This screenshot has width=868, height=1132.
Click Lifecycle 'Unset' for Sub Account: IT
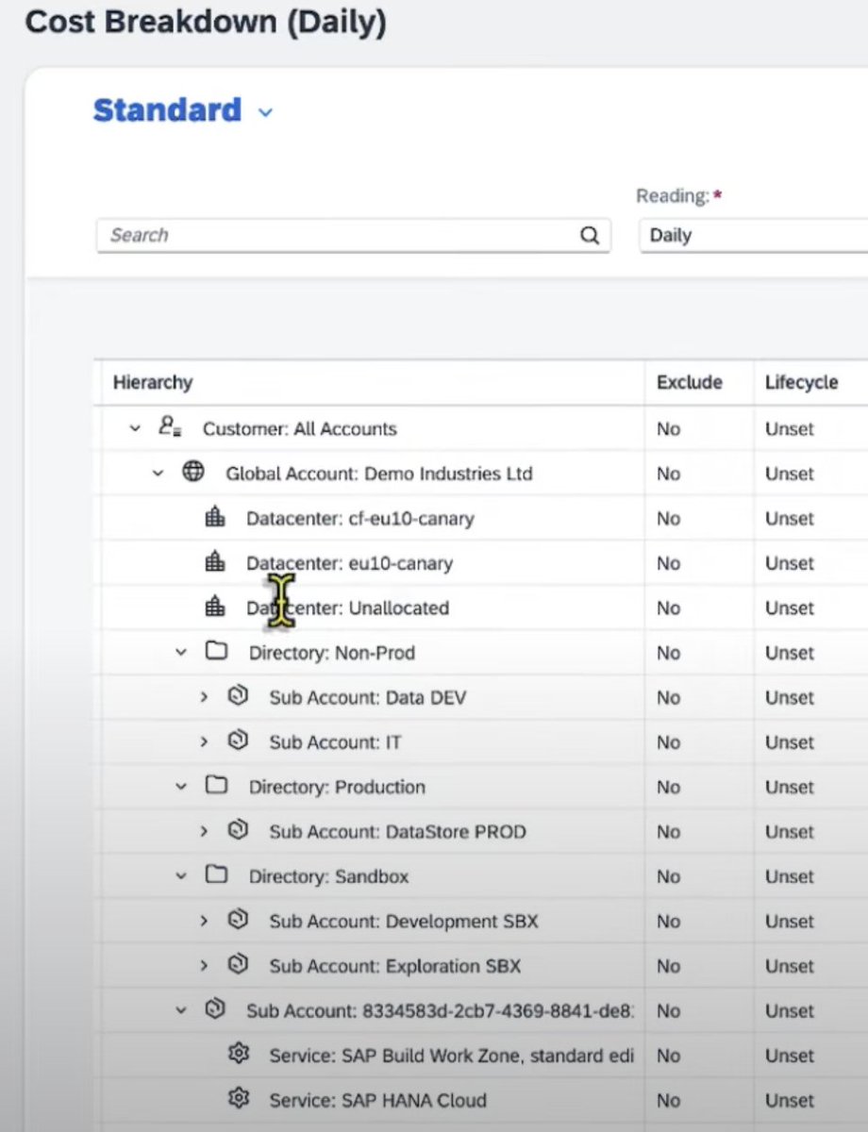[x=790, y=742]
